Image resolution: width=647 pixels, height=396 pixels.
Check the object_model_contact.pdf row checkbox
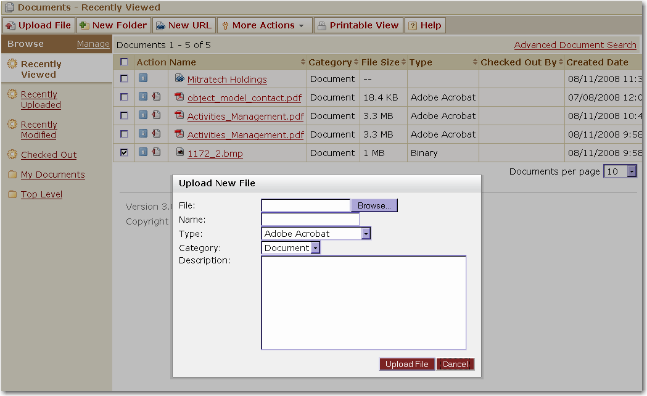coord(124,97)
